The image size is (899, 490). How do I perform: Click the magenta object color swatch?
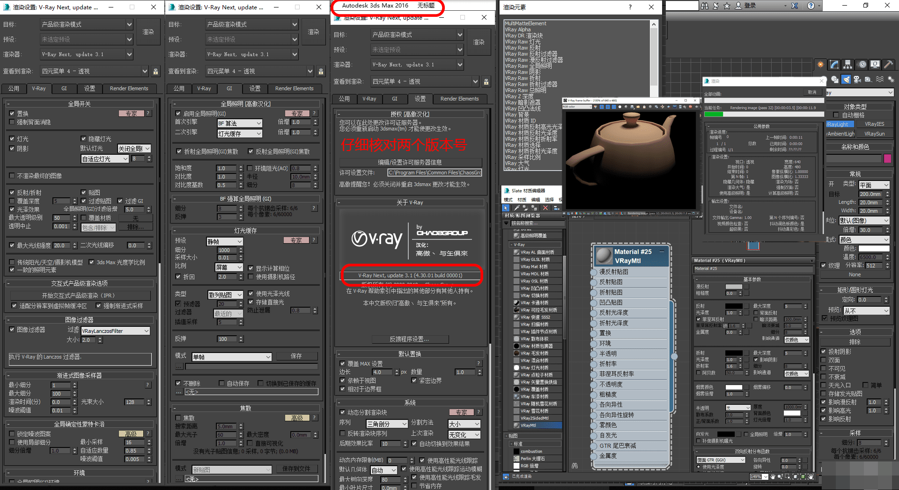point(887,159)
